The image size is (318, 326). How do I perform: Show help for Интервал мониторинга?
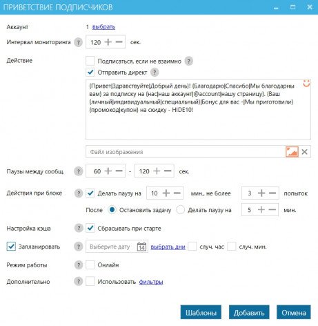click(x=78, y=42)
